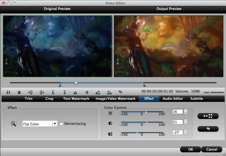Viewport: 226px width, 156px height.
Task: Select the Effect tab
Action: coord(149,99)
